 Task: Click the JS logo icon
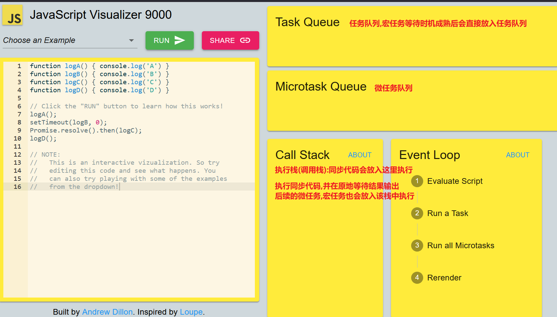(13, 15)
